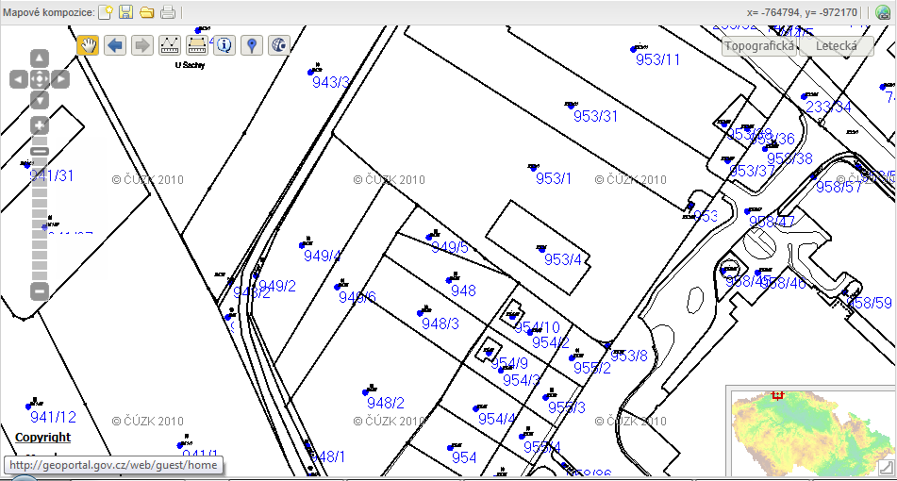Viewport: 897px width, 481px height.
Task: Click the globe tool in map toolbar
Action: click(x=279, y=45)
